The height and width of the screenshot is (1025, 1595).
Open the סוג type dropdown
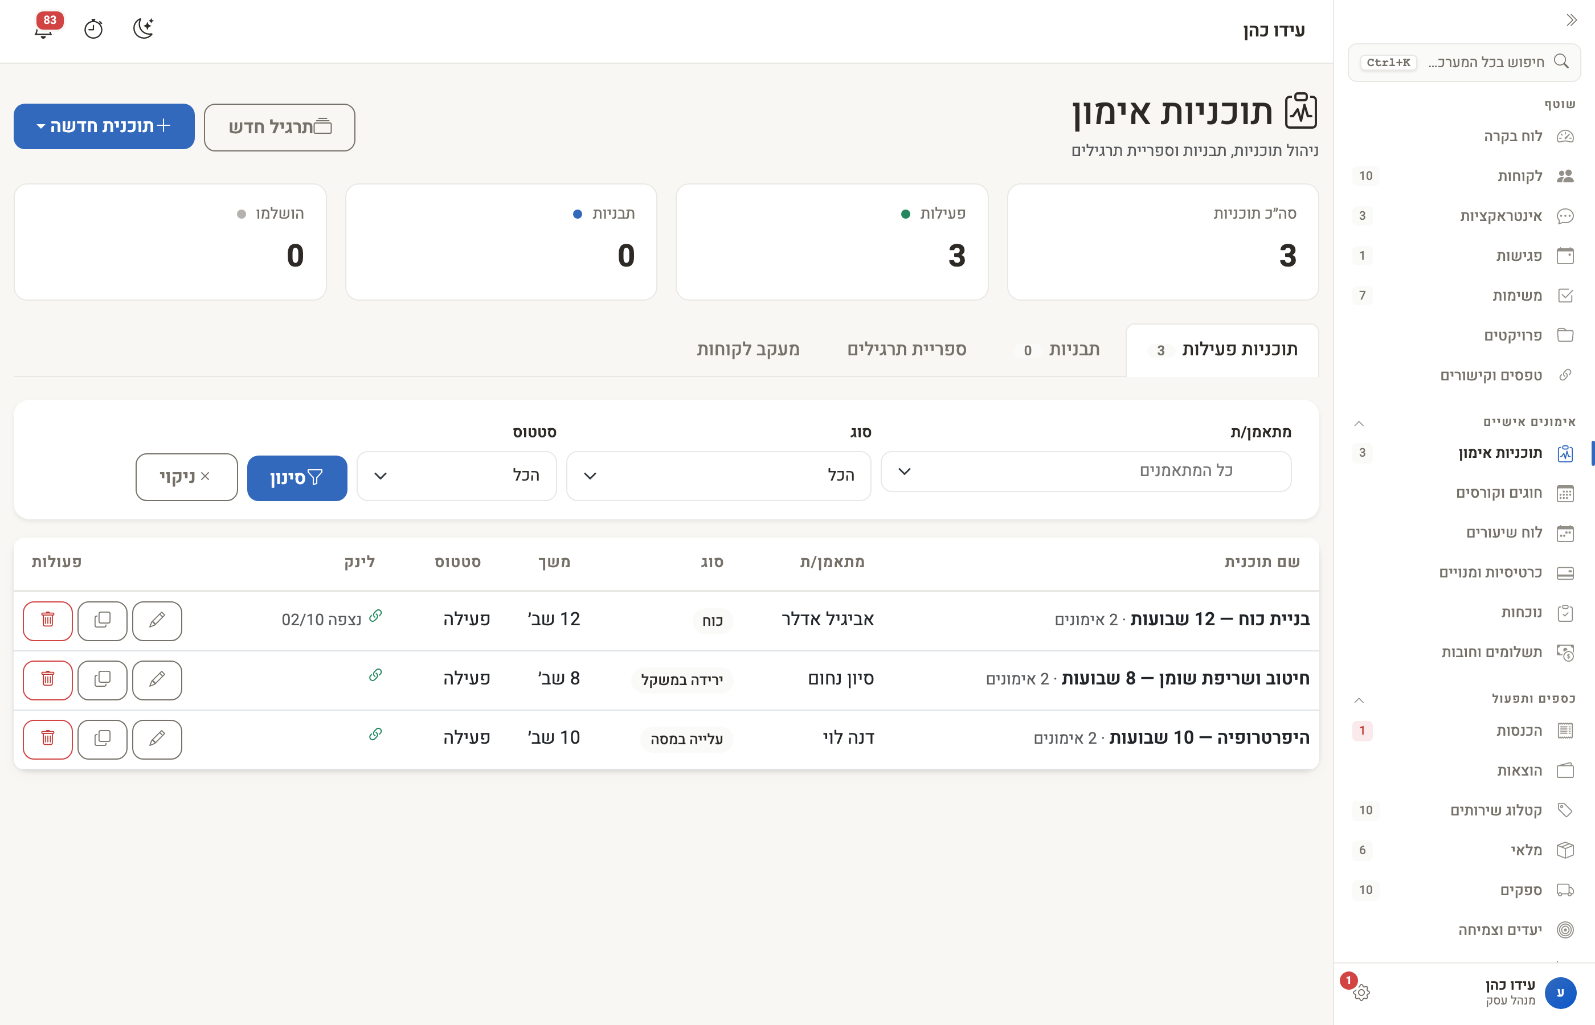(x=718, y=475)
